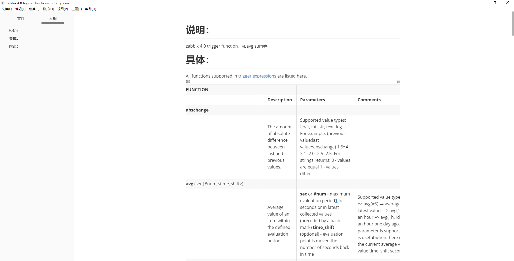Click the Typora app icon in title bar
Image resolution: width=514 pixels, height=261 pixels.
3,3
